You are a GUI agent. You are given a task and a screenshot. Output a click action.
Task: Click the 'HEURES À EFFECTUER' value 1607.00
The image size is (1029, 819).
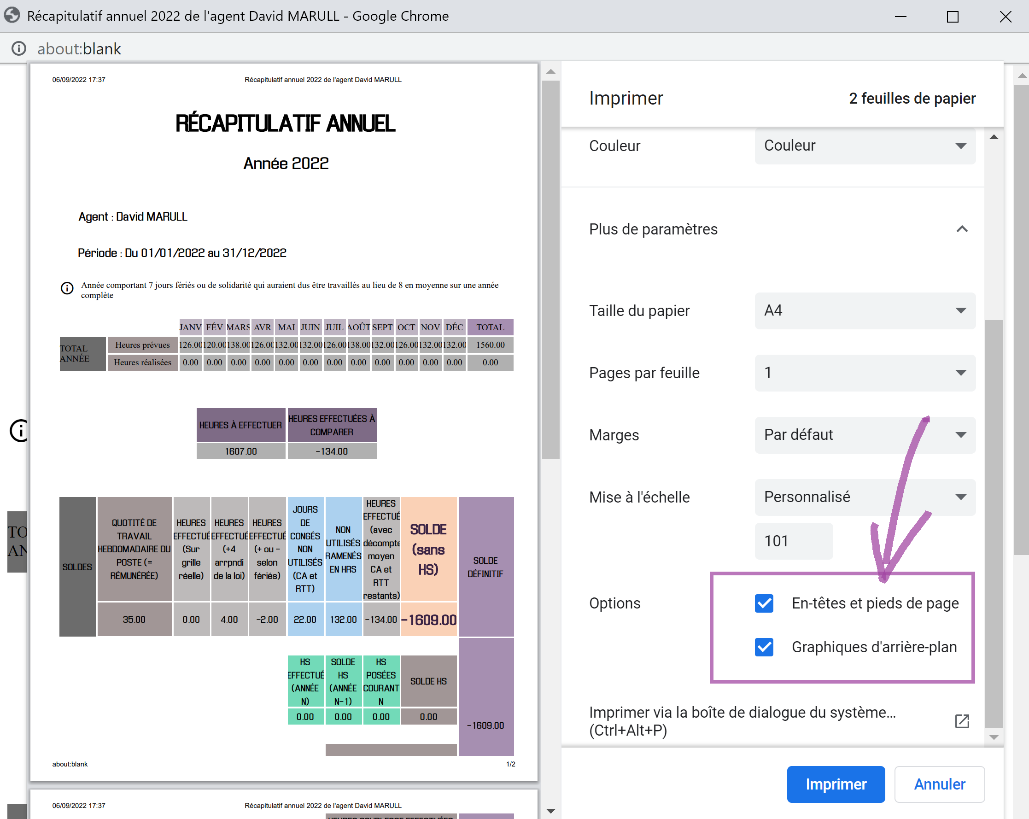(x=241, y=451)
